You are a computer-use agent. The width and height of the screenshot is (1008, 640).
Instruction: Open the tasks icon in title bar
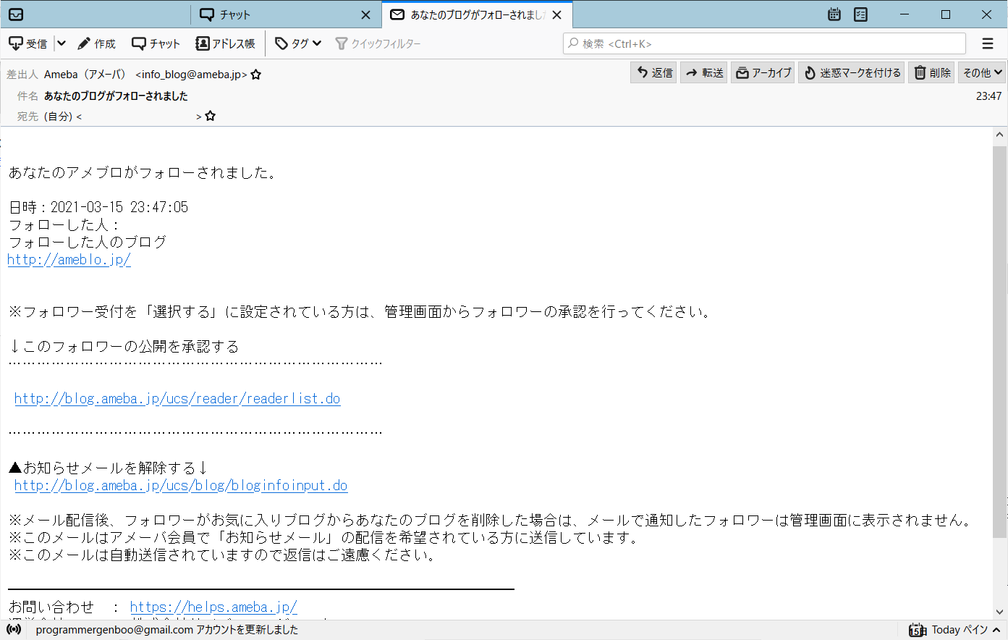pos(860,14)
